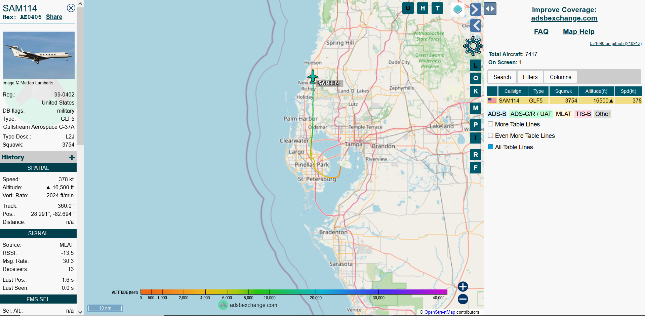Click the H map toggle button

[x=422, y=8]
